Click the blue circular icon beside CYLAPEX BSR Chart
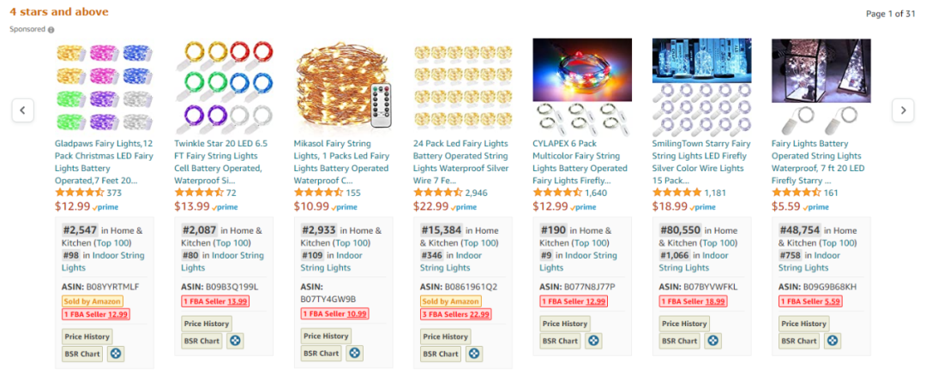 tap(593, 341)
